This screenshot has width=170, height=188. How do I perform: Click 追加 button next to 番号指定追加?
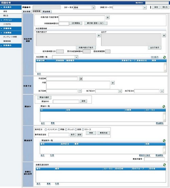79,135
